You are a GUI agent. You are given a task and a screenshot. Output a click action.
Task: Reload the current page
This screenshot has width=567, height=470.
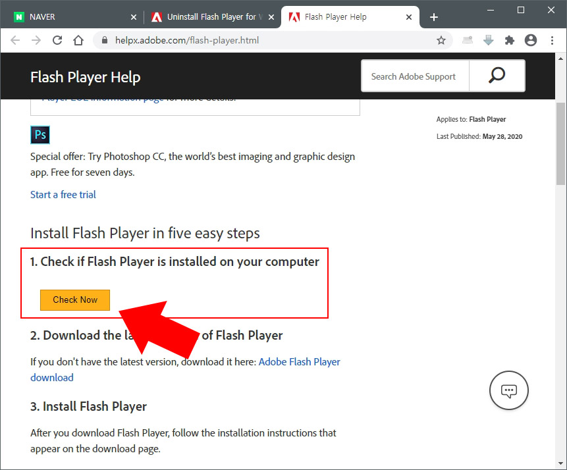tap(57, 40)
